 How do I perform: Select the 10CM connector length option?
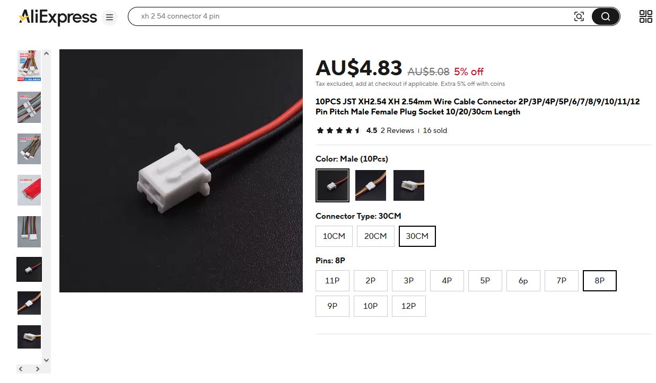tap(334, 236)
